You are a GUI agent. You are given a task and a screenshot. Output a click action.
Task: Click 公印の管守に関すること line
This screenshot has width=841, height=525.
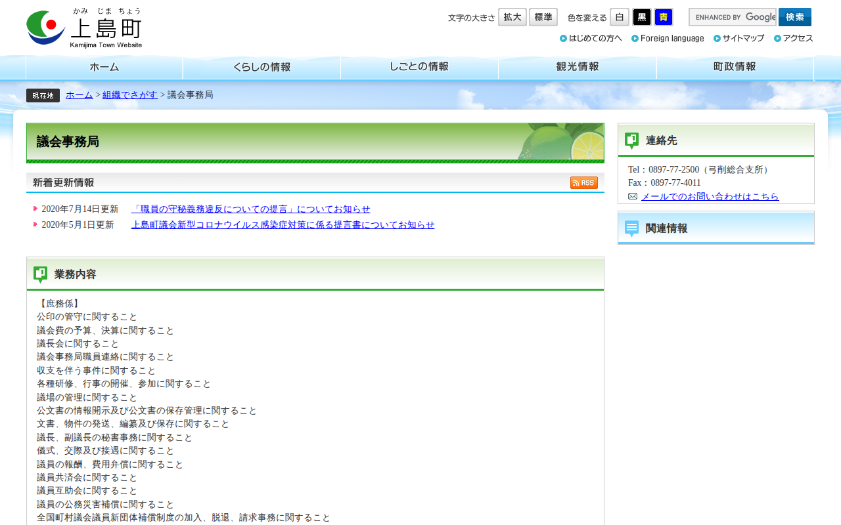click(x=87, y=317)
